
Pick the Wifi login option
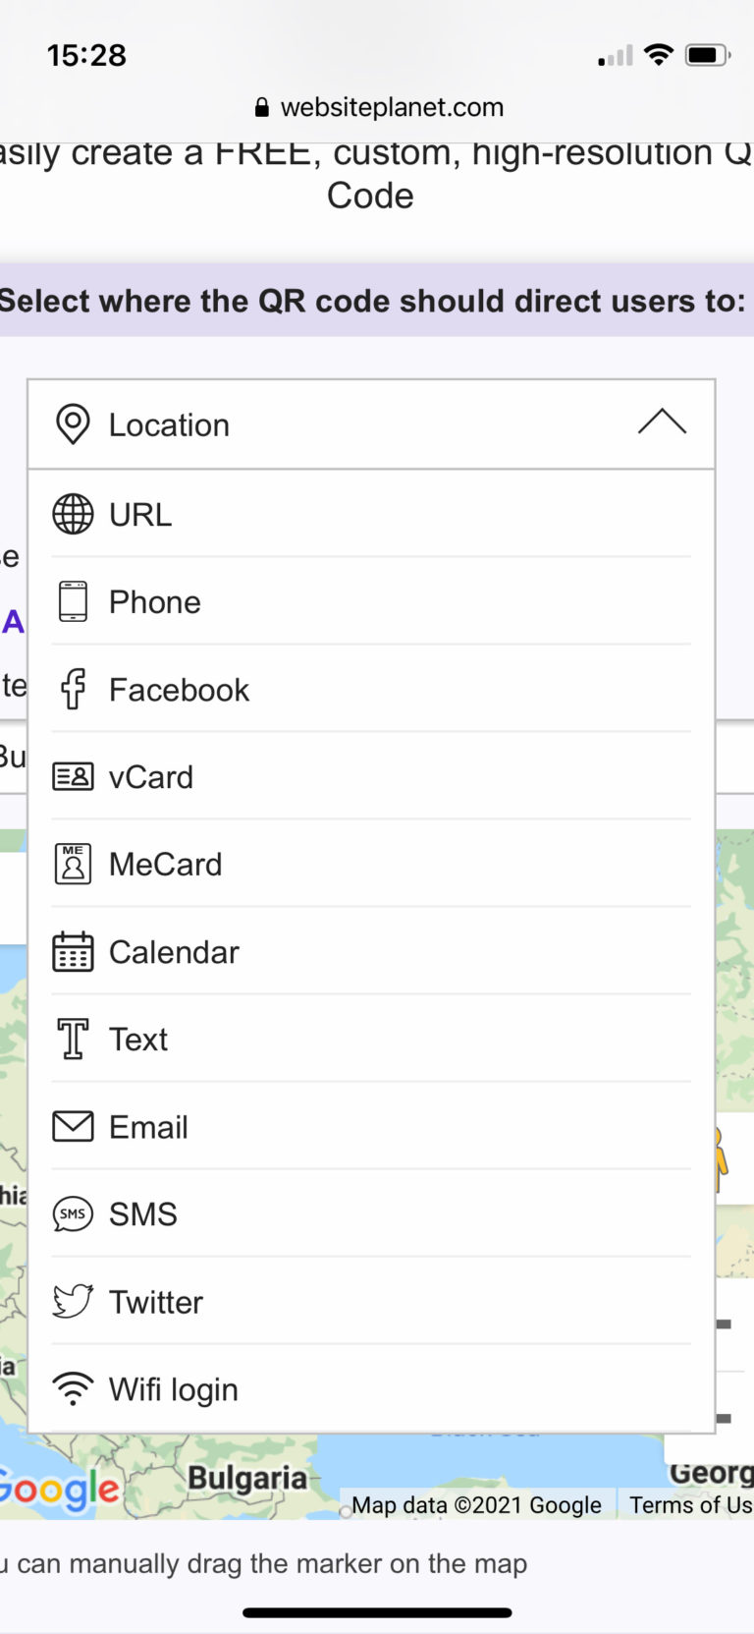click(174, 1389)
